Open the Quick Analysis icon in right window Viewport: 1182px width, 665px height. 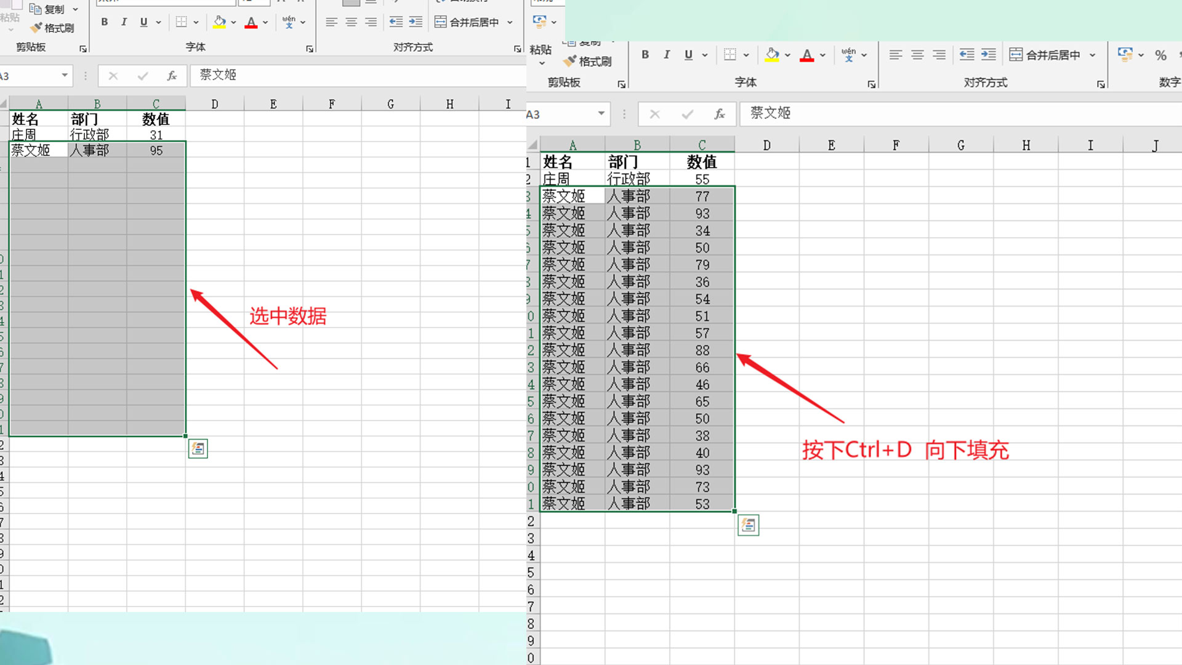[748, 525]
